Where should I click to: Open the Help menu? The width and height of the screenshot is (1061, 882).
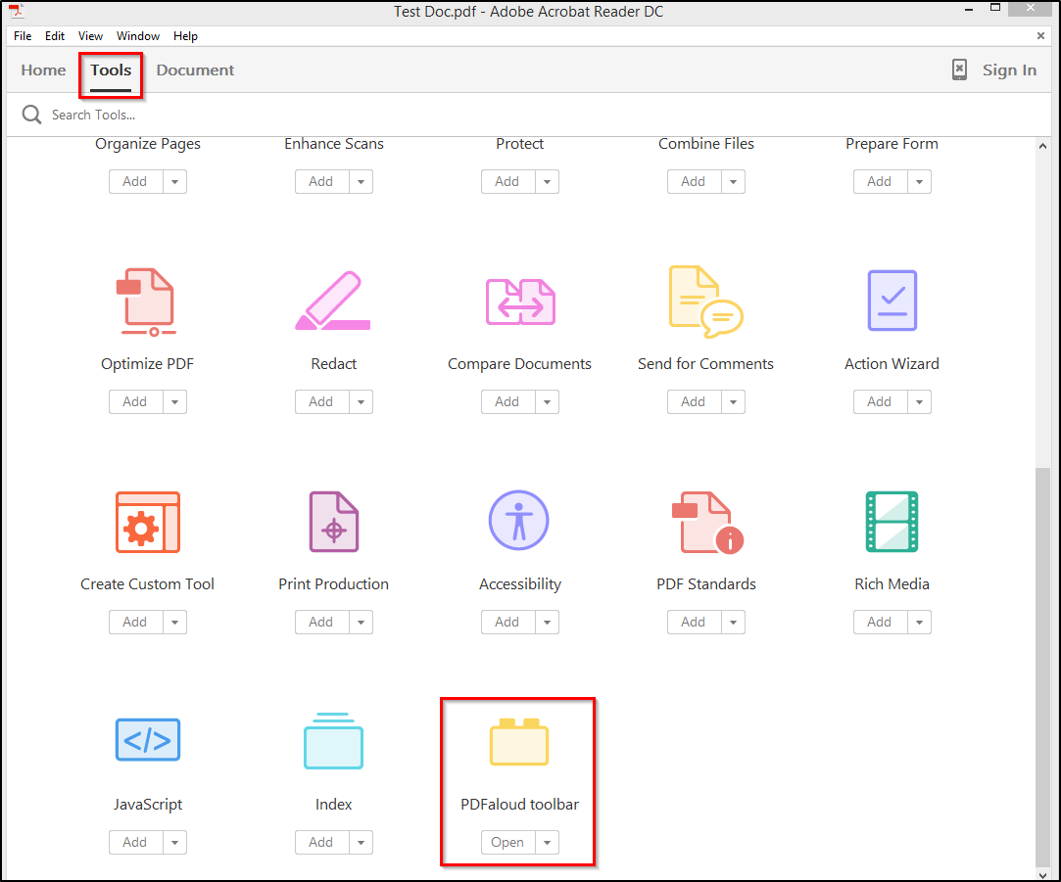click(185, 36)
